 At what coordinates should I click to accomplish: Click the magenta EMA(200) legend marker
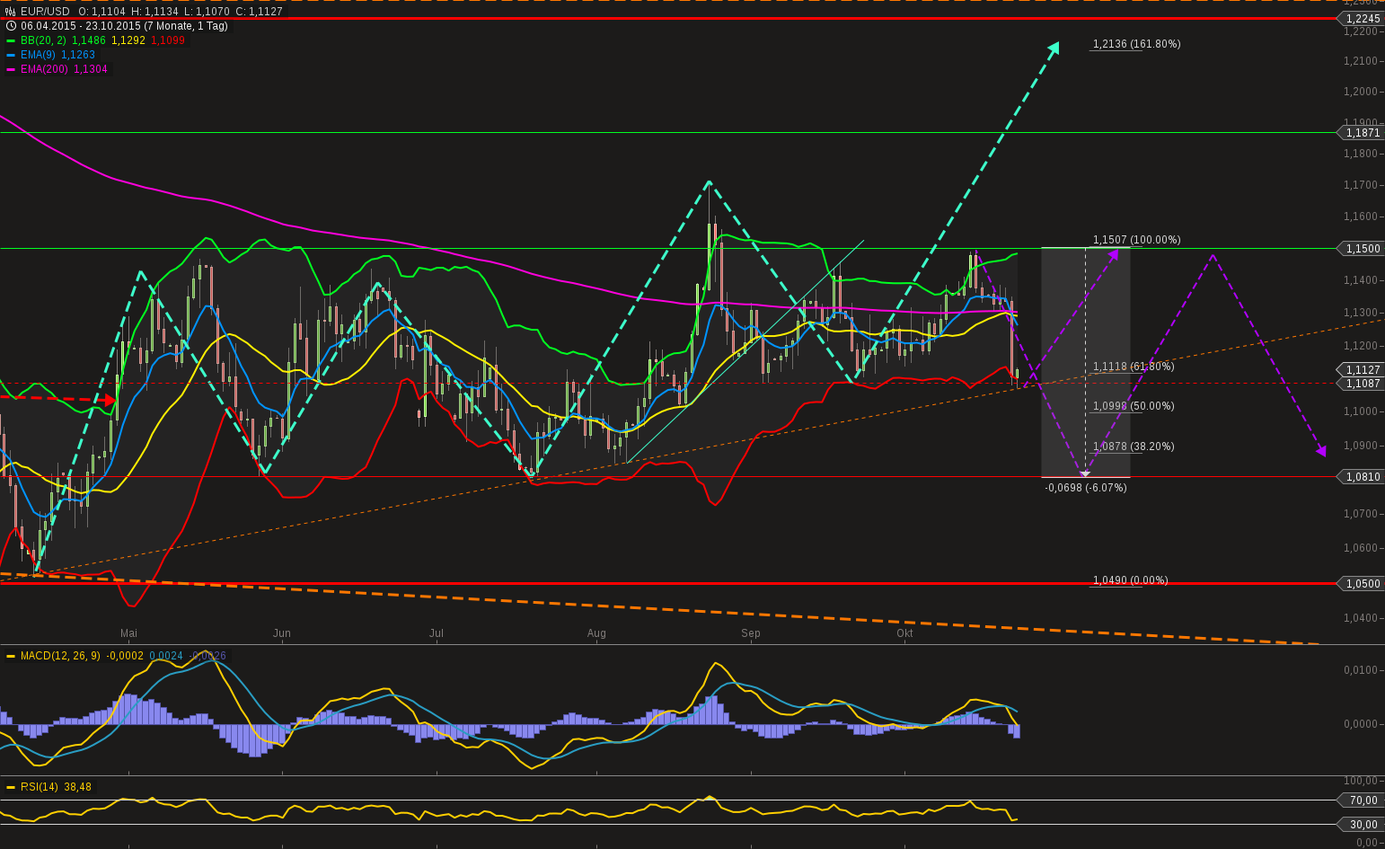(11, 69)
